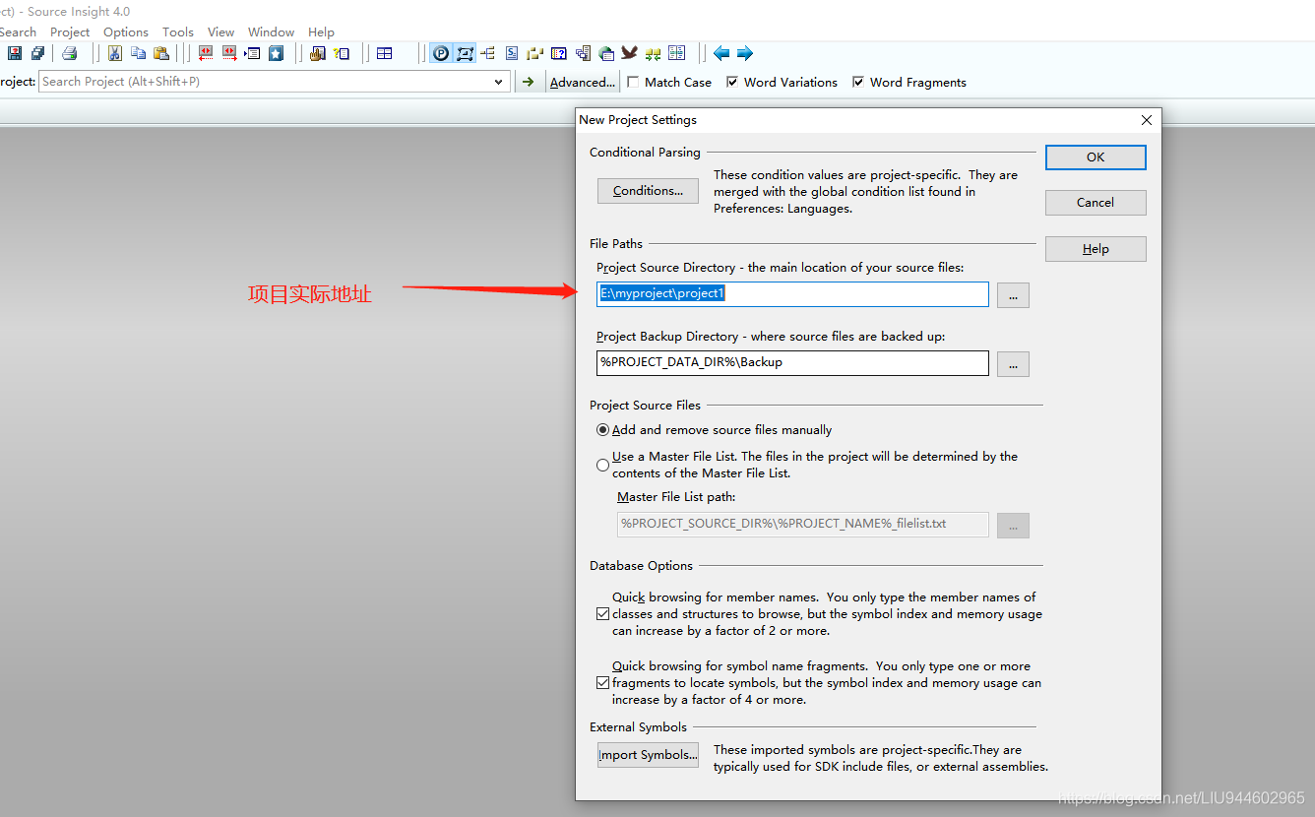Open the Conditions... dialog button
The height and width of the screenshot is (817, 1315).
click(648, 191)
